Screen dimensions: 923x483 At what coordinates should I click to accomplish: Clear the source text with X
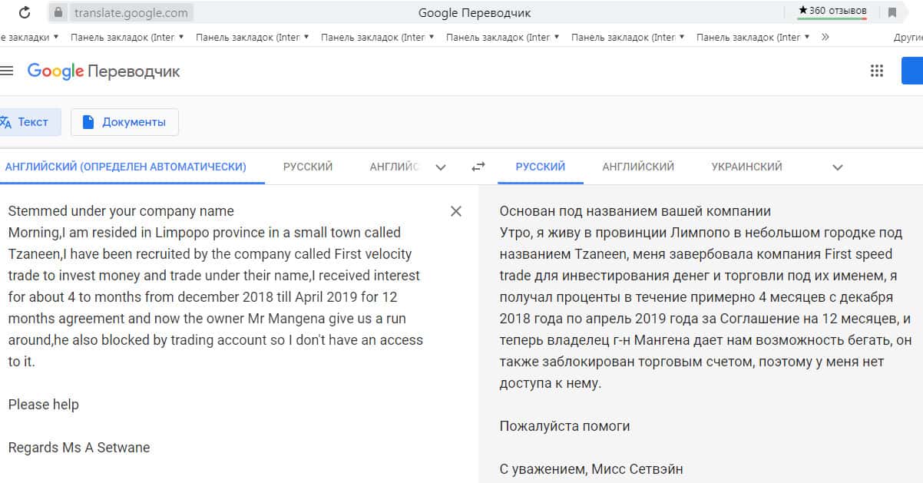point(456,211)
